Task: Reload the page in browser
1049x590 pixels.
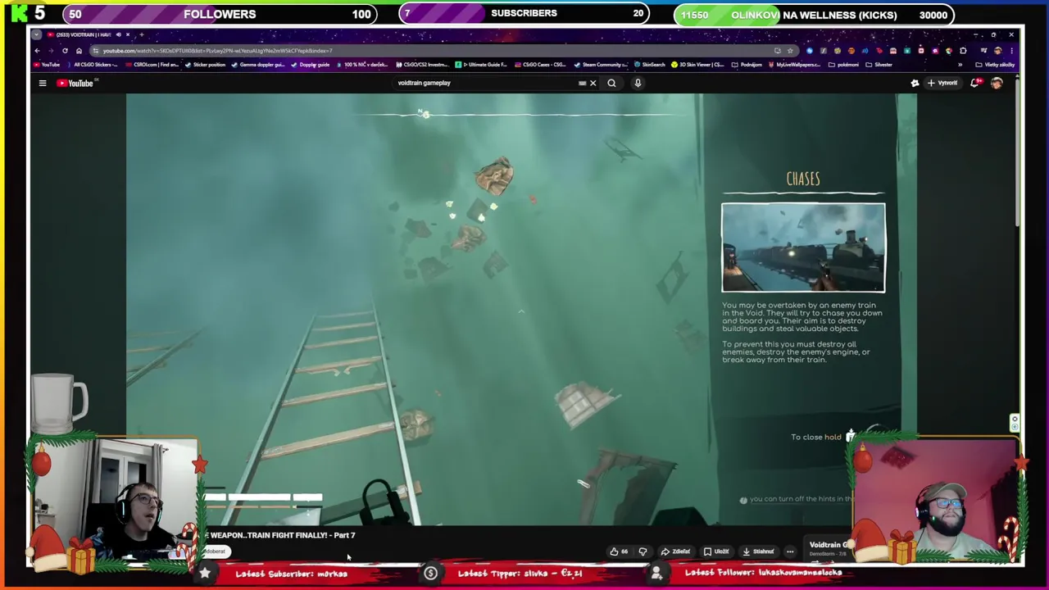Action: (x=65, y=51)
